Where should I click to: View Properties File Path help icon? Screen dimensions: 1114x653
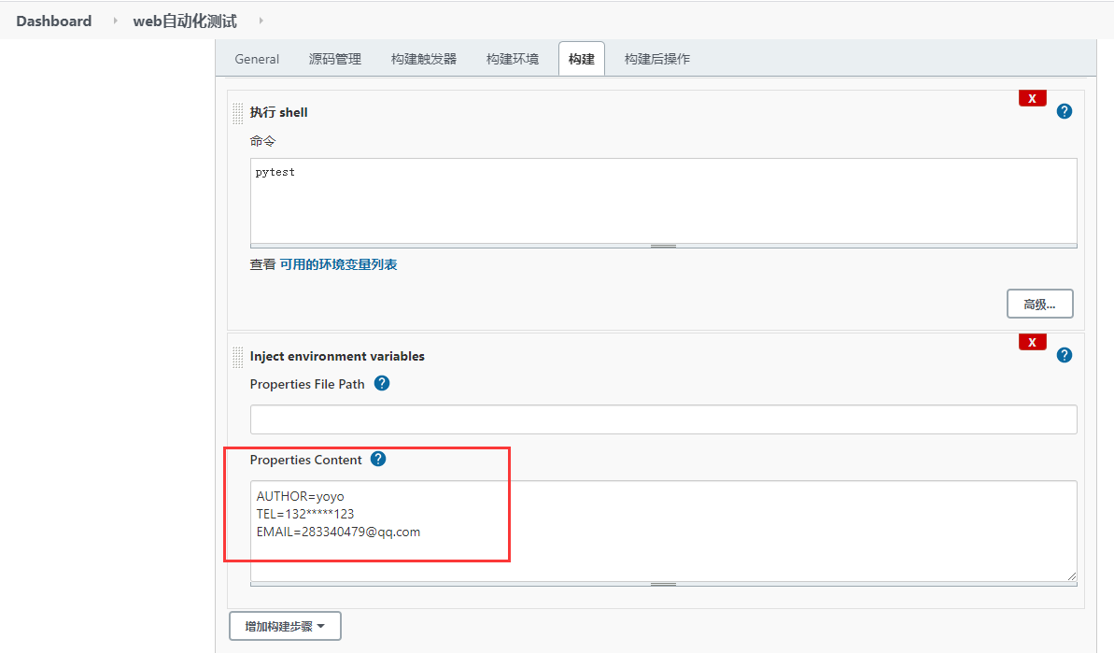pos(381,382)
